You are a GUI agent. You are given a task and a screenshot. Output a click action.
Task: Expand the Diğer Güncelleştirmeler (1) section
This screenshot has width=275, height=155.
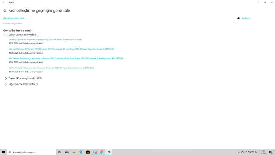pyautogui.click(x=6, y=84)
